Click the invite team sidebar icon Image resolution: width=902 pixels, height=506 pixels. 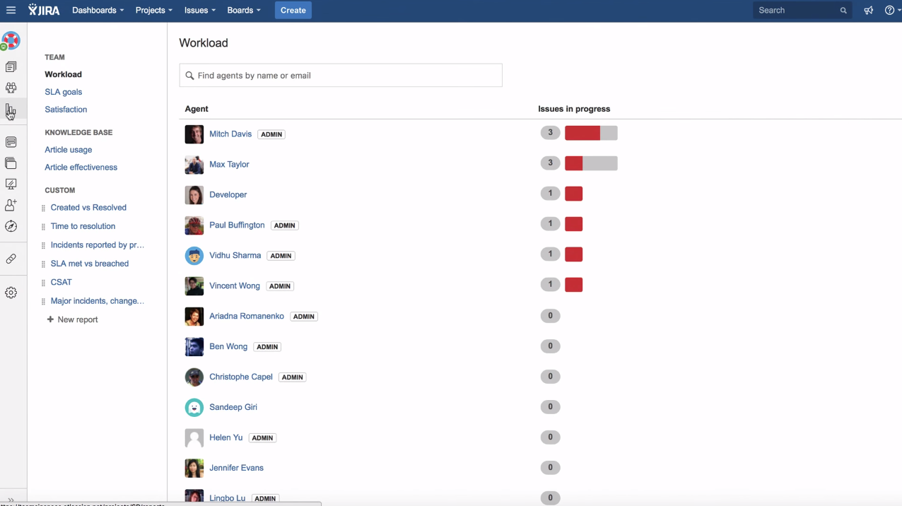pos(11,206)
